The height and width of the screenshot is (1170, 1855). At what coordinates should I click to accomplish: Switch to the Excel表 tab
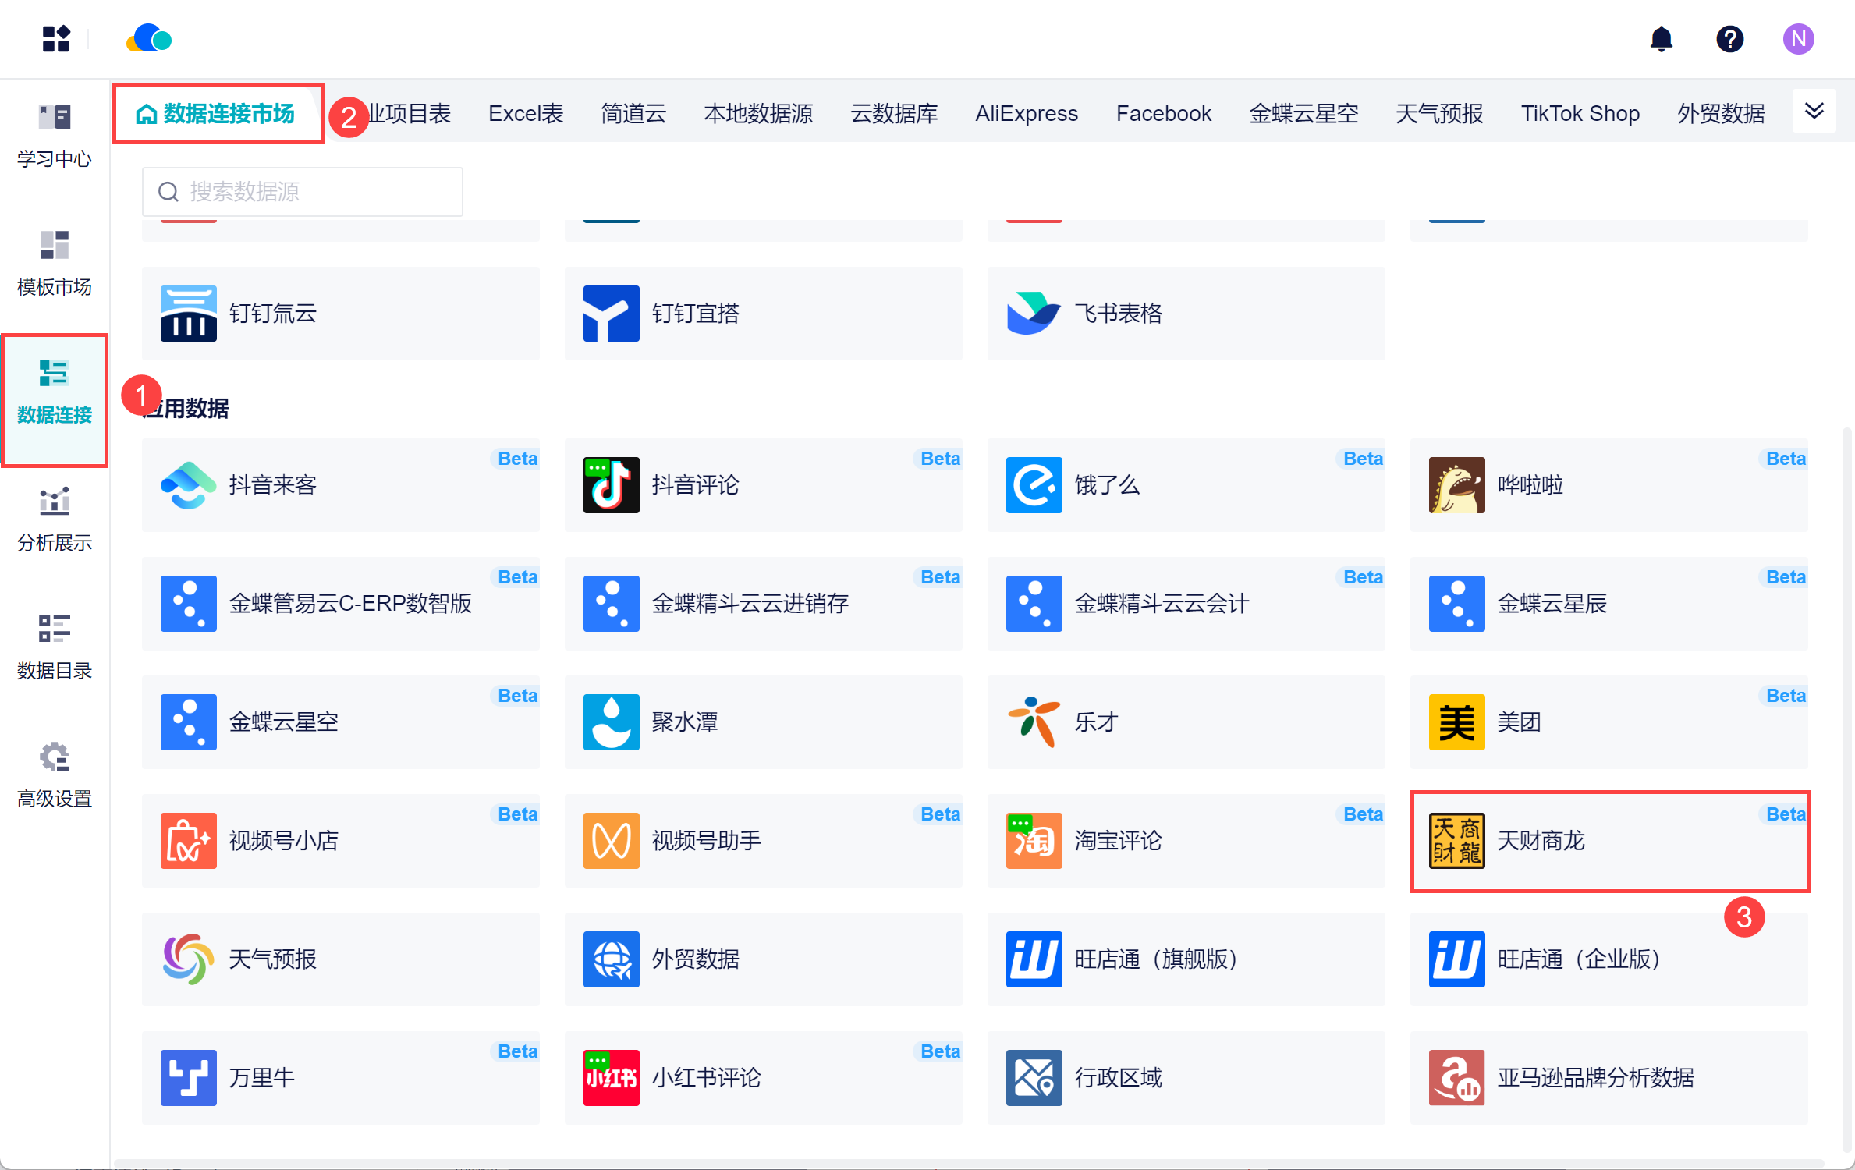525,114
